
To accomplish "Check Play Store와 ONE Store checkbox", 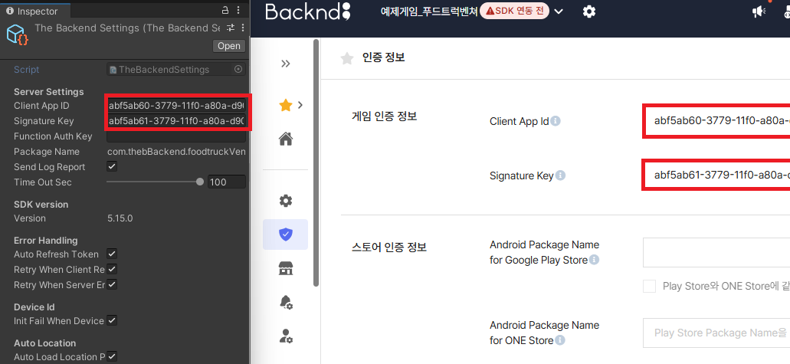I will (x=650, y=287).
